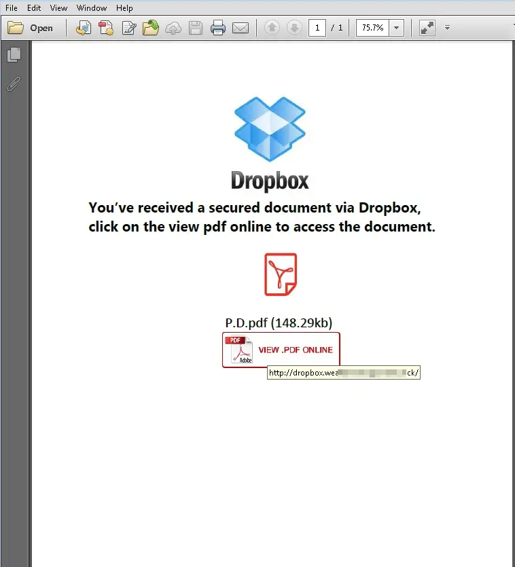Open the zoom level dropdown arrow

coord(396,28)
